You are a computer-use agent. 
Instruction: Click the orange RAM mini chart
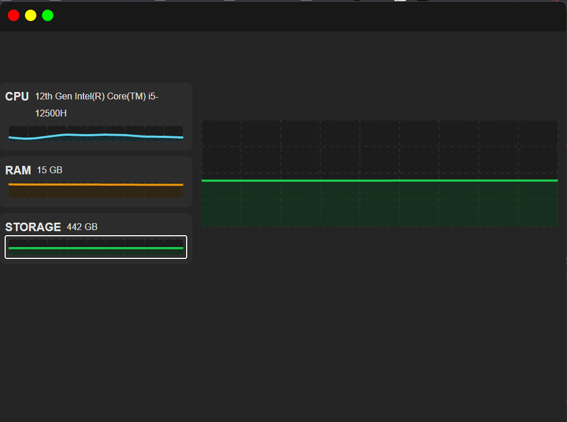[x=96, y=190]
